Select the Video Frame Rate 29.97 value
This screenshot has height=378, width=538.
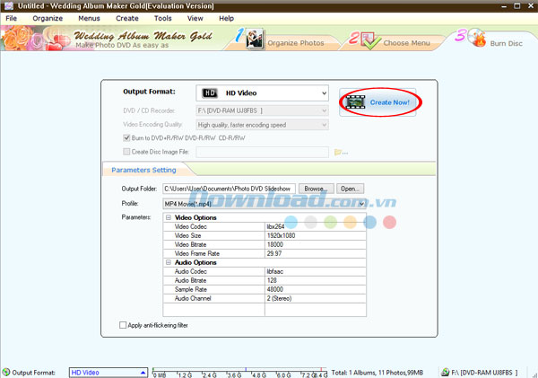(x=316, y=253)
